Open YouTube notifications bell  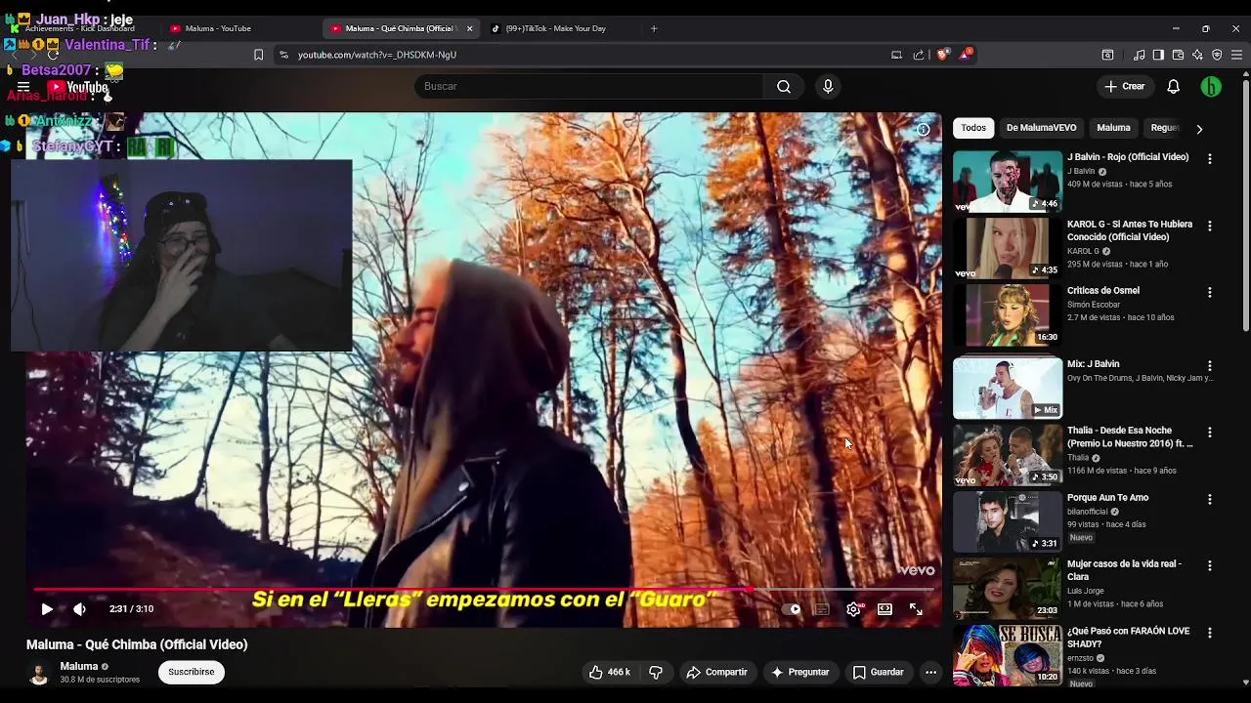point(1174,86)
